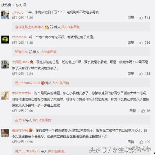The image size is (155, 155).
Task: Expand 共59条回复 replies thread
Action: (61, 83)
